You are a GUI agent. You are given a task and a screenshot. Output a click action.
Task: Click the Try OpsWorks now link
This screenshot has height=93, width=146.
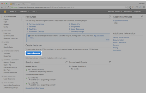coord(99,36)
